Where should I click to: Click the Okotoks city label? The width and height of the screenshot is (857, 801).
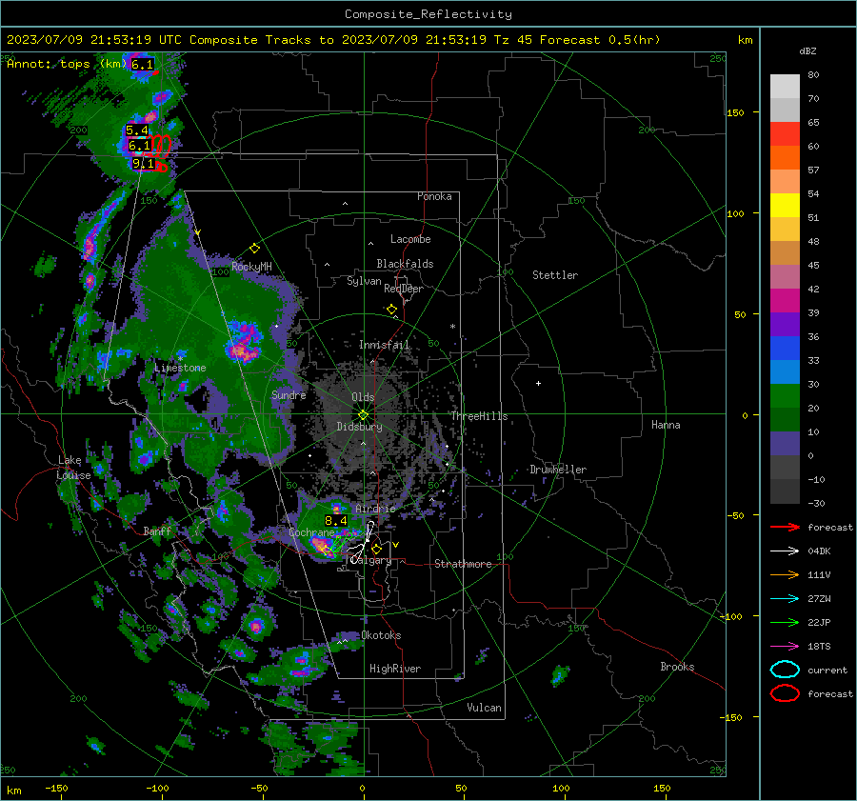click(381, 635)
